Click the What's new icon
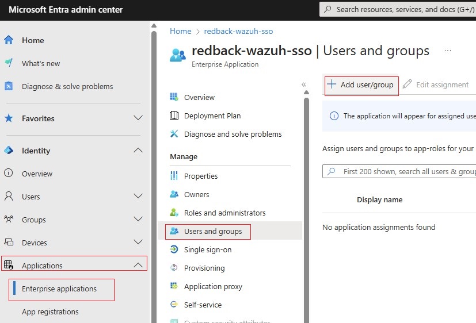The height and width of the screenshot is (323, 476). tap(9, 63)
